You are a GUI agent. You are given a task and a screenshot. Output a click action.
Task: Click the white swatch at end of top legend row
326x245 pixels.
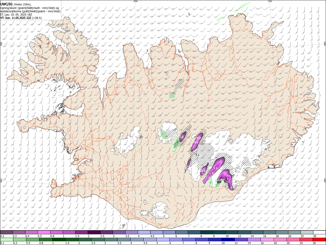(320, 232)
